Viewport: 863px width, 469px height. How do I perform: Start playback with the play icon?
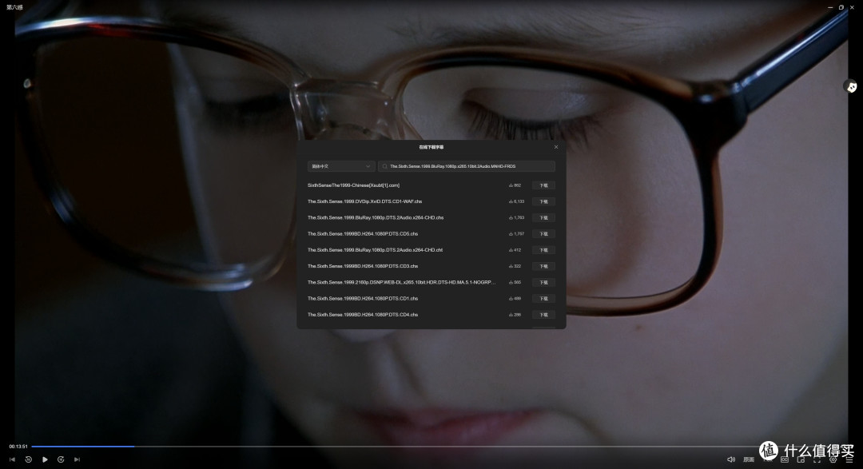point(45,459)
